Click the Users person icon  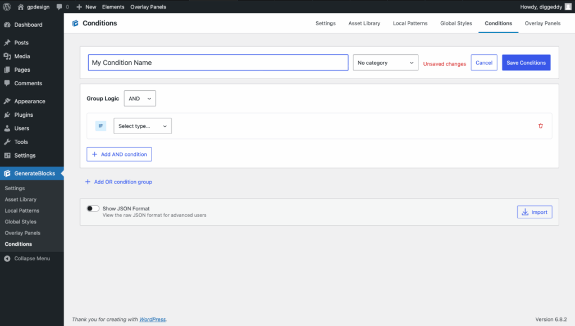(7, 128)
